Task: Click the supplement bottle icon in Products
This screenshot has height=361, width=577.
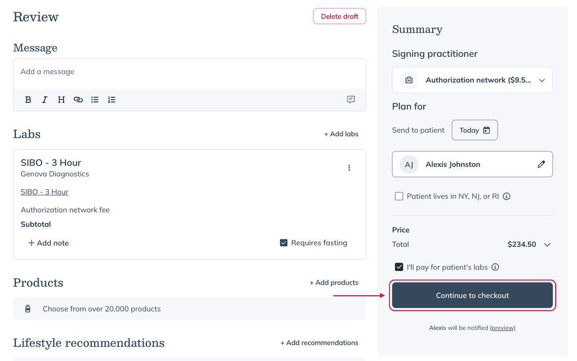Action: click(28, 309)
